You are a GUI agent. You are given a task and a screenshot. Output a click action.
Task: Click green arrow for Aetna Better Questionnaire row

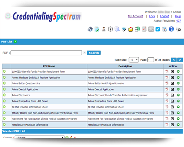[178, 83]
